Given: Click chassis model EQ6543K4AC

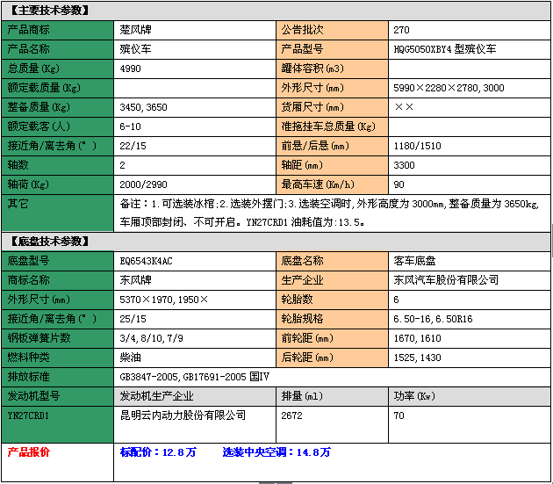Looking at the screenshot, I should click(146, 261).
